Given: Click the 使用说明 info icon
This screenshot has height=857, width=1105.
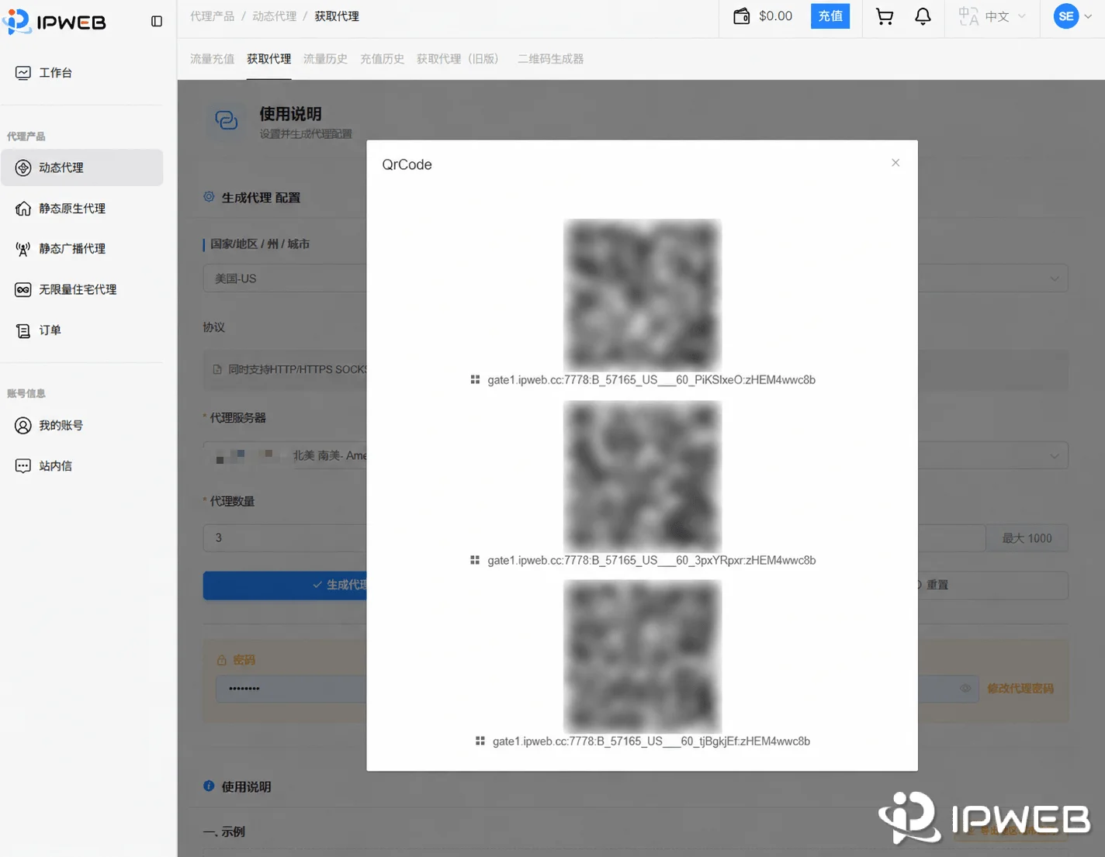Looking at the screenshot, I should tap(209, 786).
